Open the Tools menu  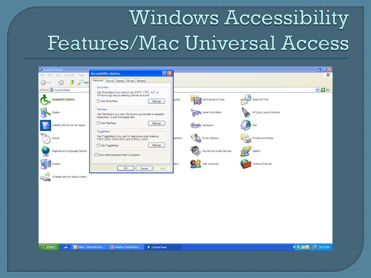point(82,75)
